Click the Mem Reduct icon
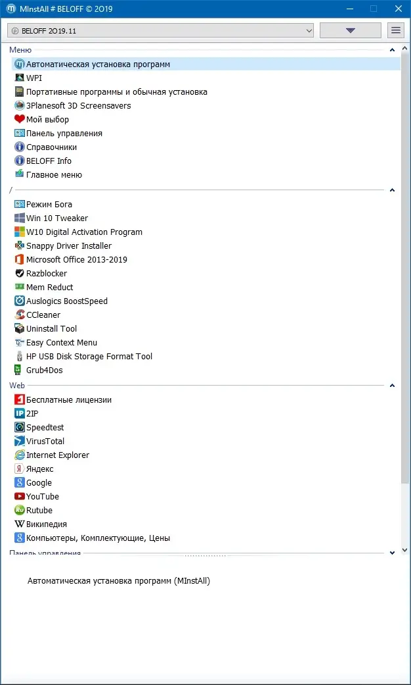The width and height of the screenshot is (411, 685). [x=19, y=287]
